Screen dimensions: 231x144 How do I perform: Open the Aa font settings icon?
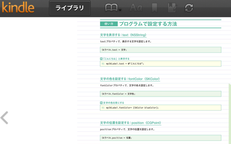pos(136,8)
